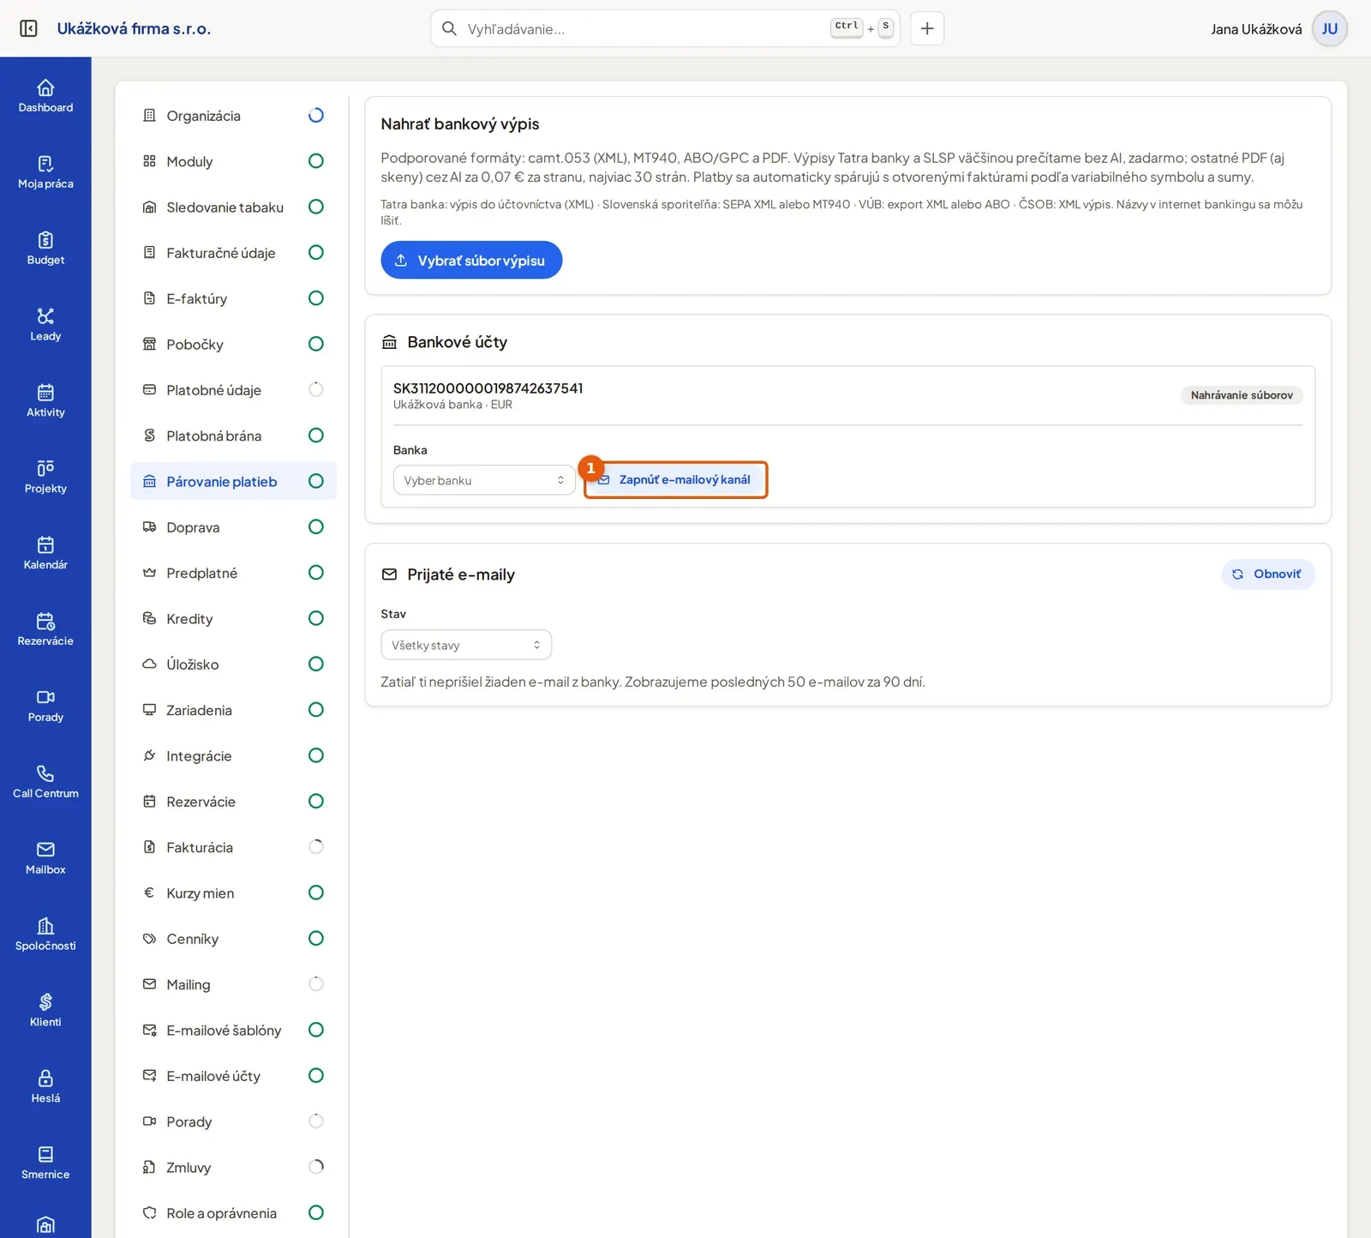Open the JU user avatar
The image size is (1371, 1238).
pos(1329,28)
